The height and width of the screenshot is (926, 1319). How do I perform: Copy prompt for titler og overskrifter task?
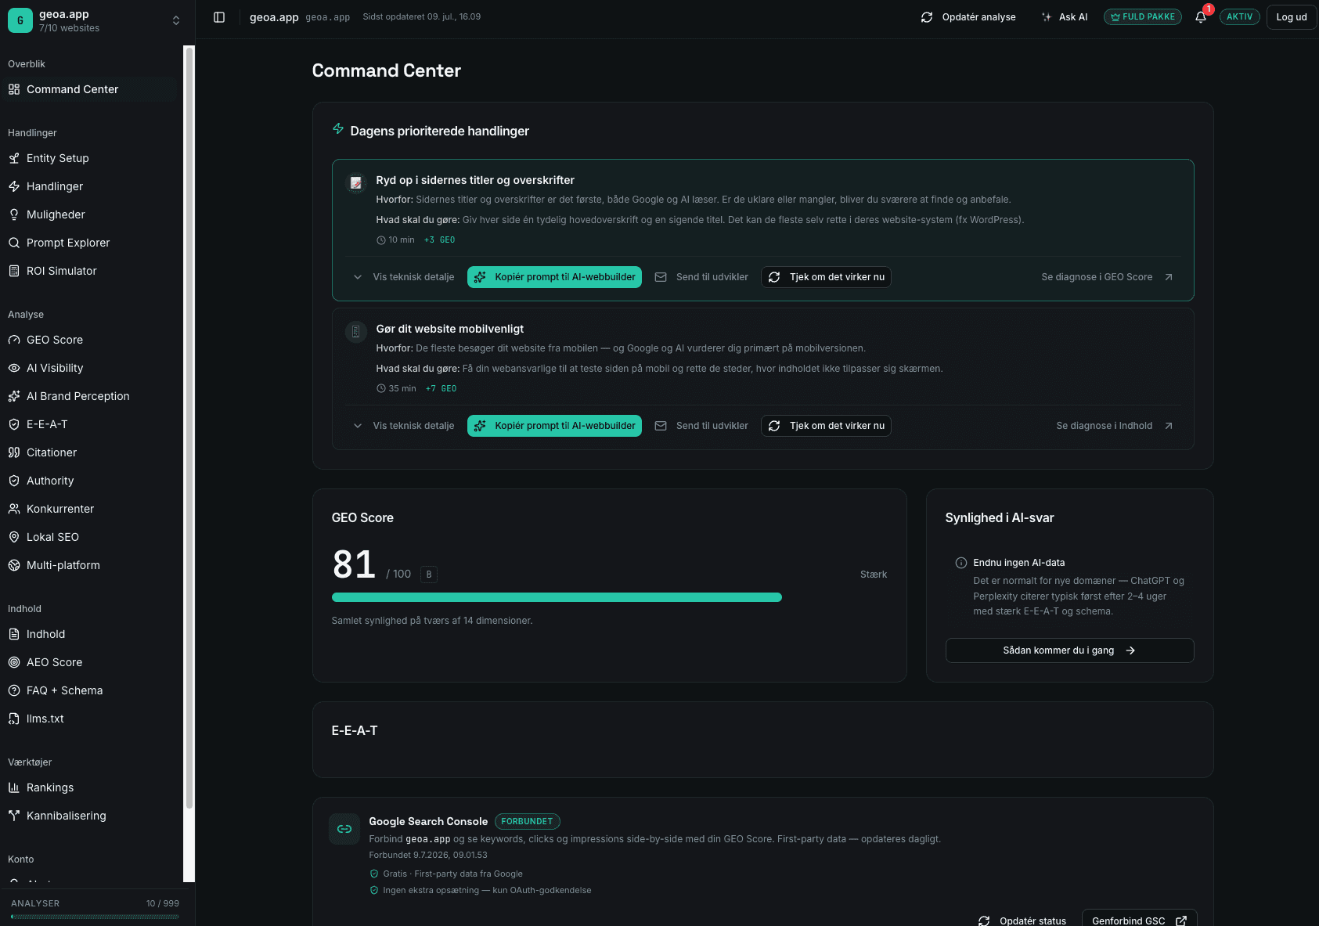pos(554,277)
